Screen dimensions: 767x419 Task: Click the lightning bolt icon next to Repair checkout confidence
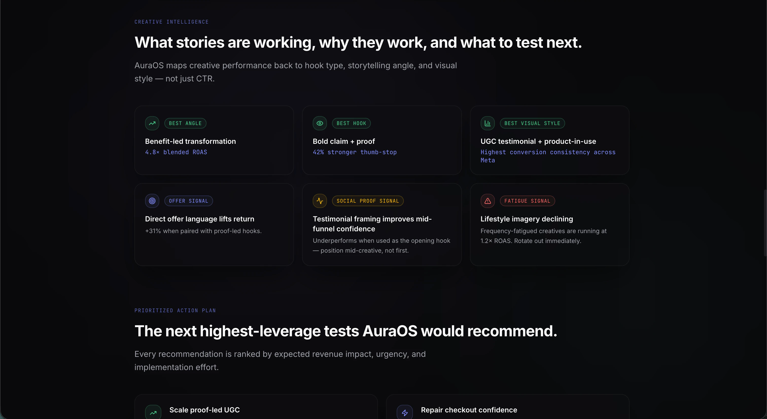(x=405, y=412)
